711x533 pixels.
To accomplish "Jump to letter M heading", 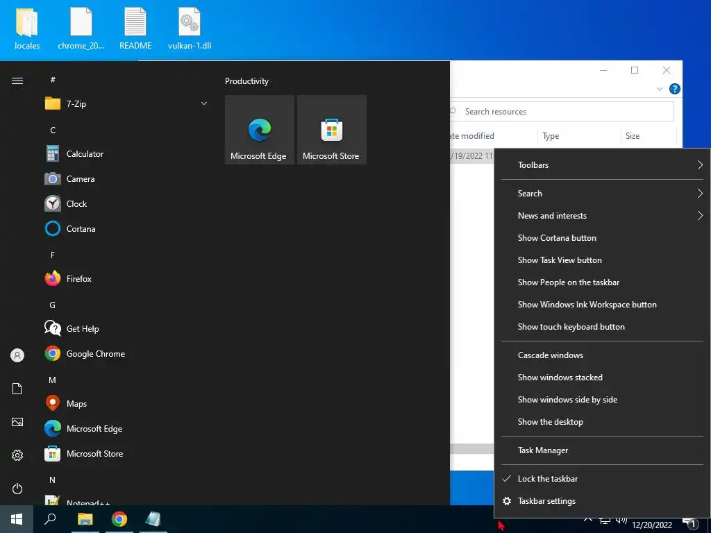I will click(53, 380).
